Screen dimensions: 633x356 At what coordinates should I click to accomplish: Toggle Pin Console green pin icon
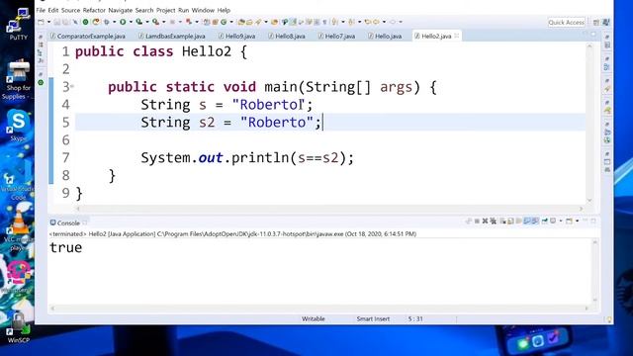[x=545, y=222]
